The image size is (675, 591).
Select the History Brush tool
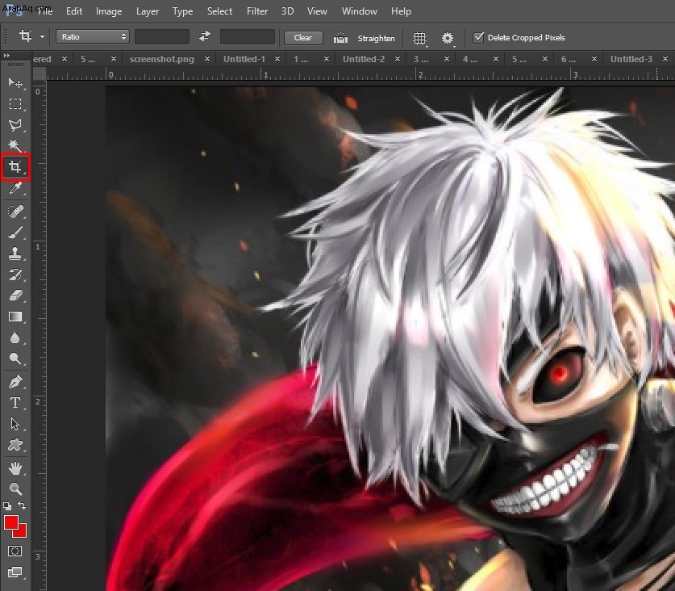click(15, 275)
